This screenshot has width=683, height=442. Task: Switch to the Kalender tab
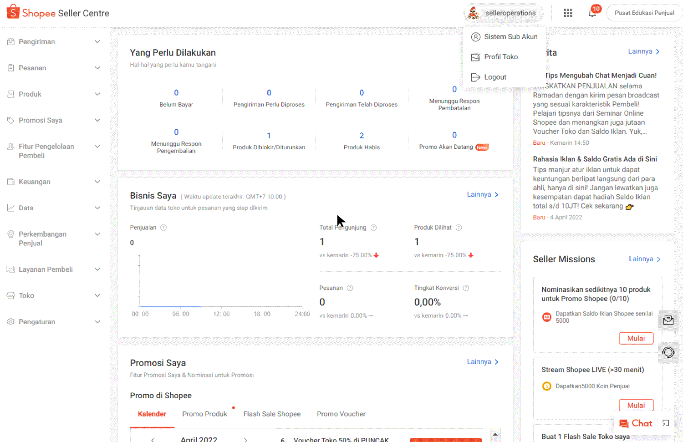point(152,414)
